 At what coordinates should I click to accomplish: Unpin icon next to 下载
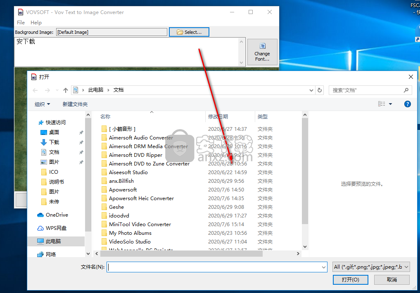pyautogui.click(x=81, y=142)
